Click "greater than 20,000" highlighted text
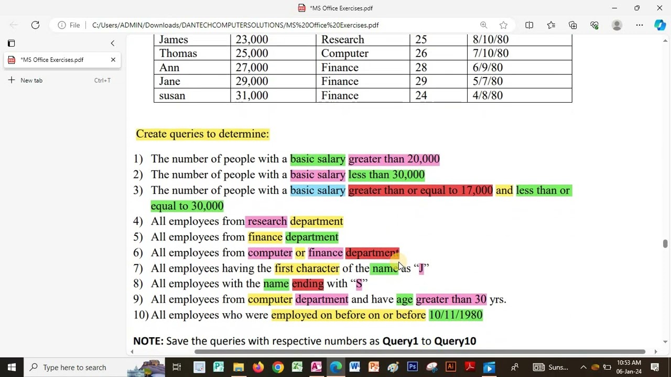The width and height of the screenshot is (671, 377). pos(394,159)
